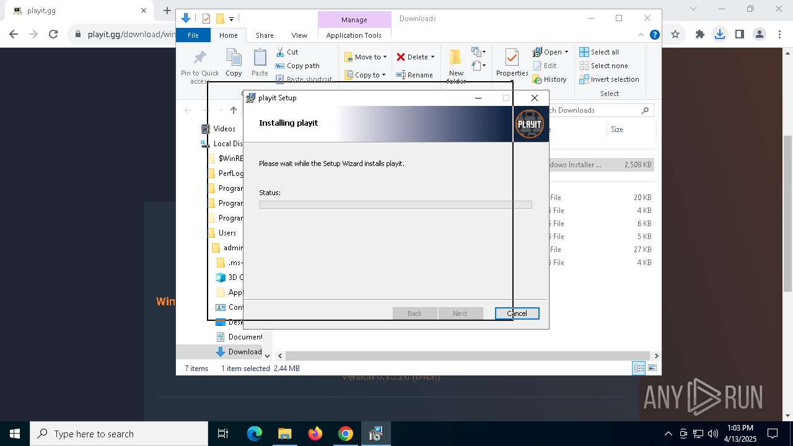This screenshot has width=793, height=446.
Task: Click Cut in the ribbon
Action: coord(287,52)
